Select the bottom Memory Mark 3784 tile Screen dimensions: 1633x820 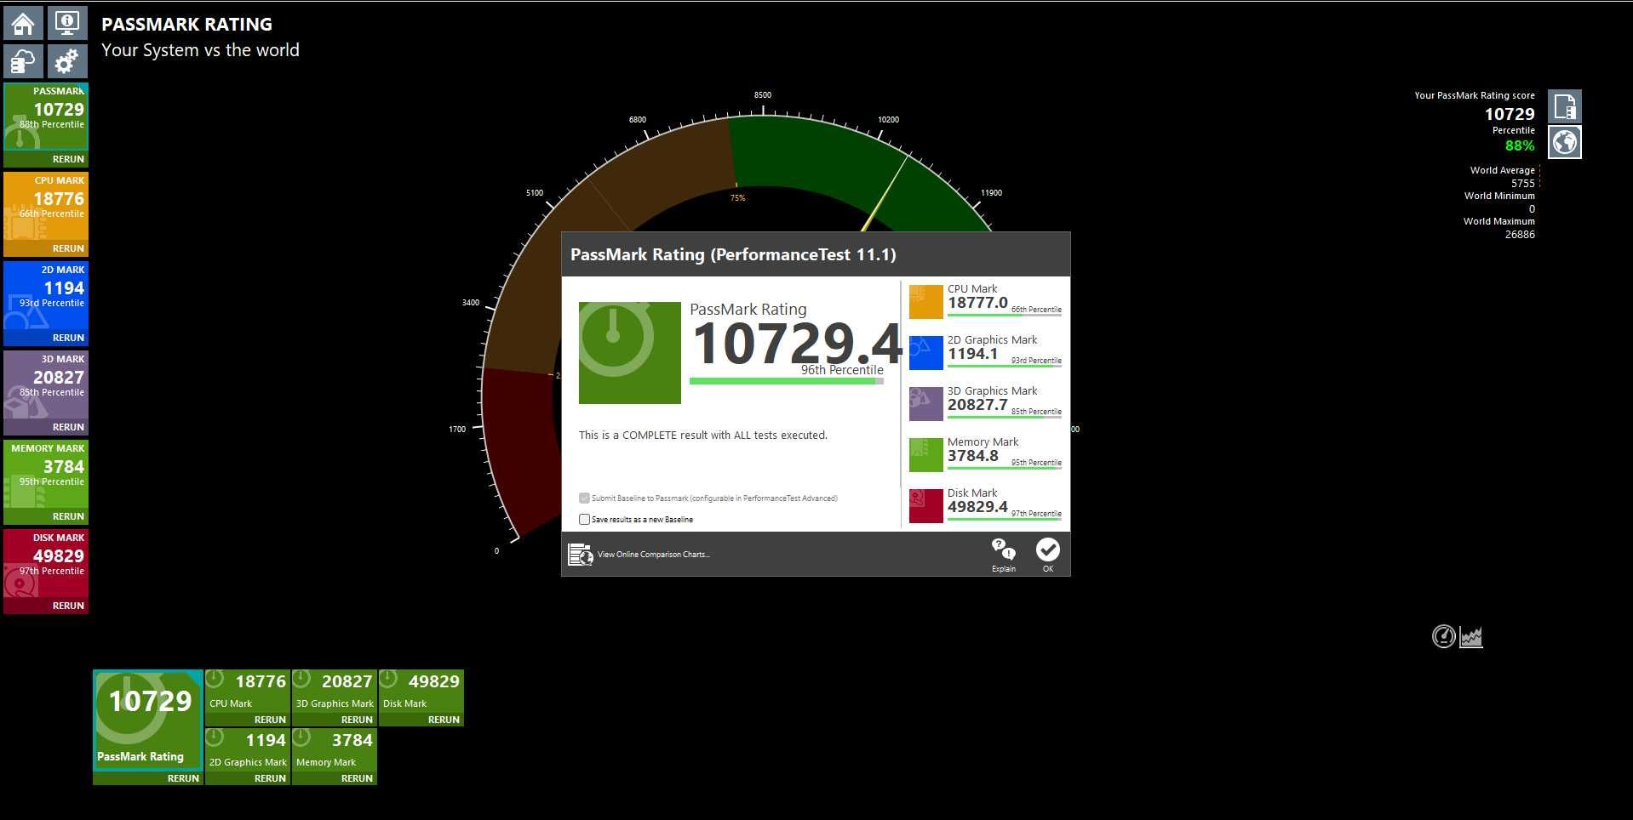click(x=335, y=749)
